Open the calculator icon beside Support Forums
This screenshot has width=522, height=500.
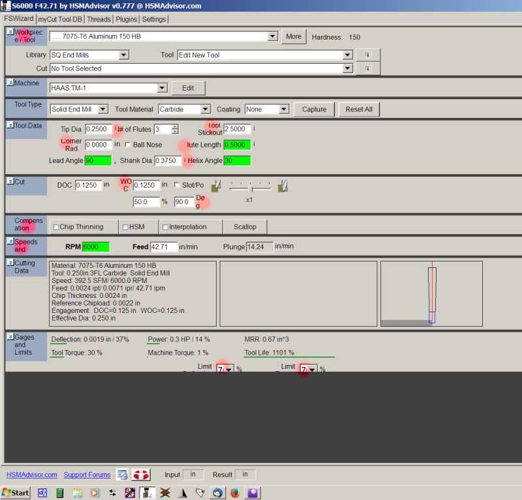(x=122, y=475)
